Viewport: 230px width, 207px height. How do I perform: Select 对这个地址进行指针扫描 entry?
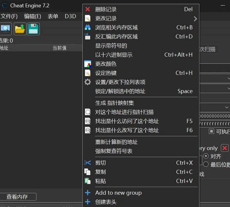[141, 112]
